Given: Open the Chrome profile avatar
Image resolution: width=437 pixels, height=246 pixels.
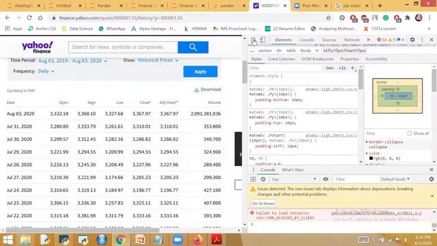Looking at the screenshot, I should click(419, 18).
